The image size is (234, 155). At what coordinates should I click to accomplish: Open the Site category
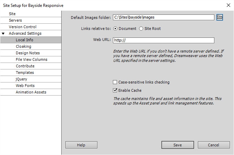pos(12,14)
